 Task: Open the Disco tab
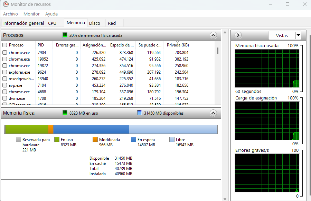click(x=95, y=23)
